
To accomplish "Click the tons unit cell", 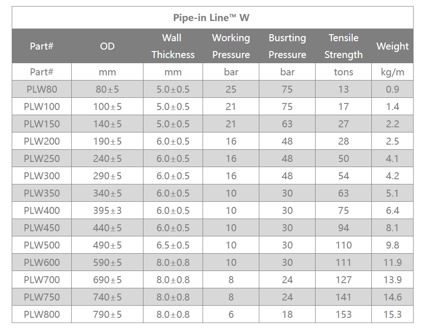I will click(343, 72).
